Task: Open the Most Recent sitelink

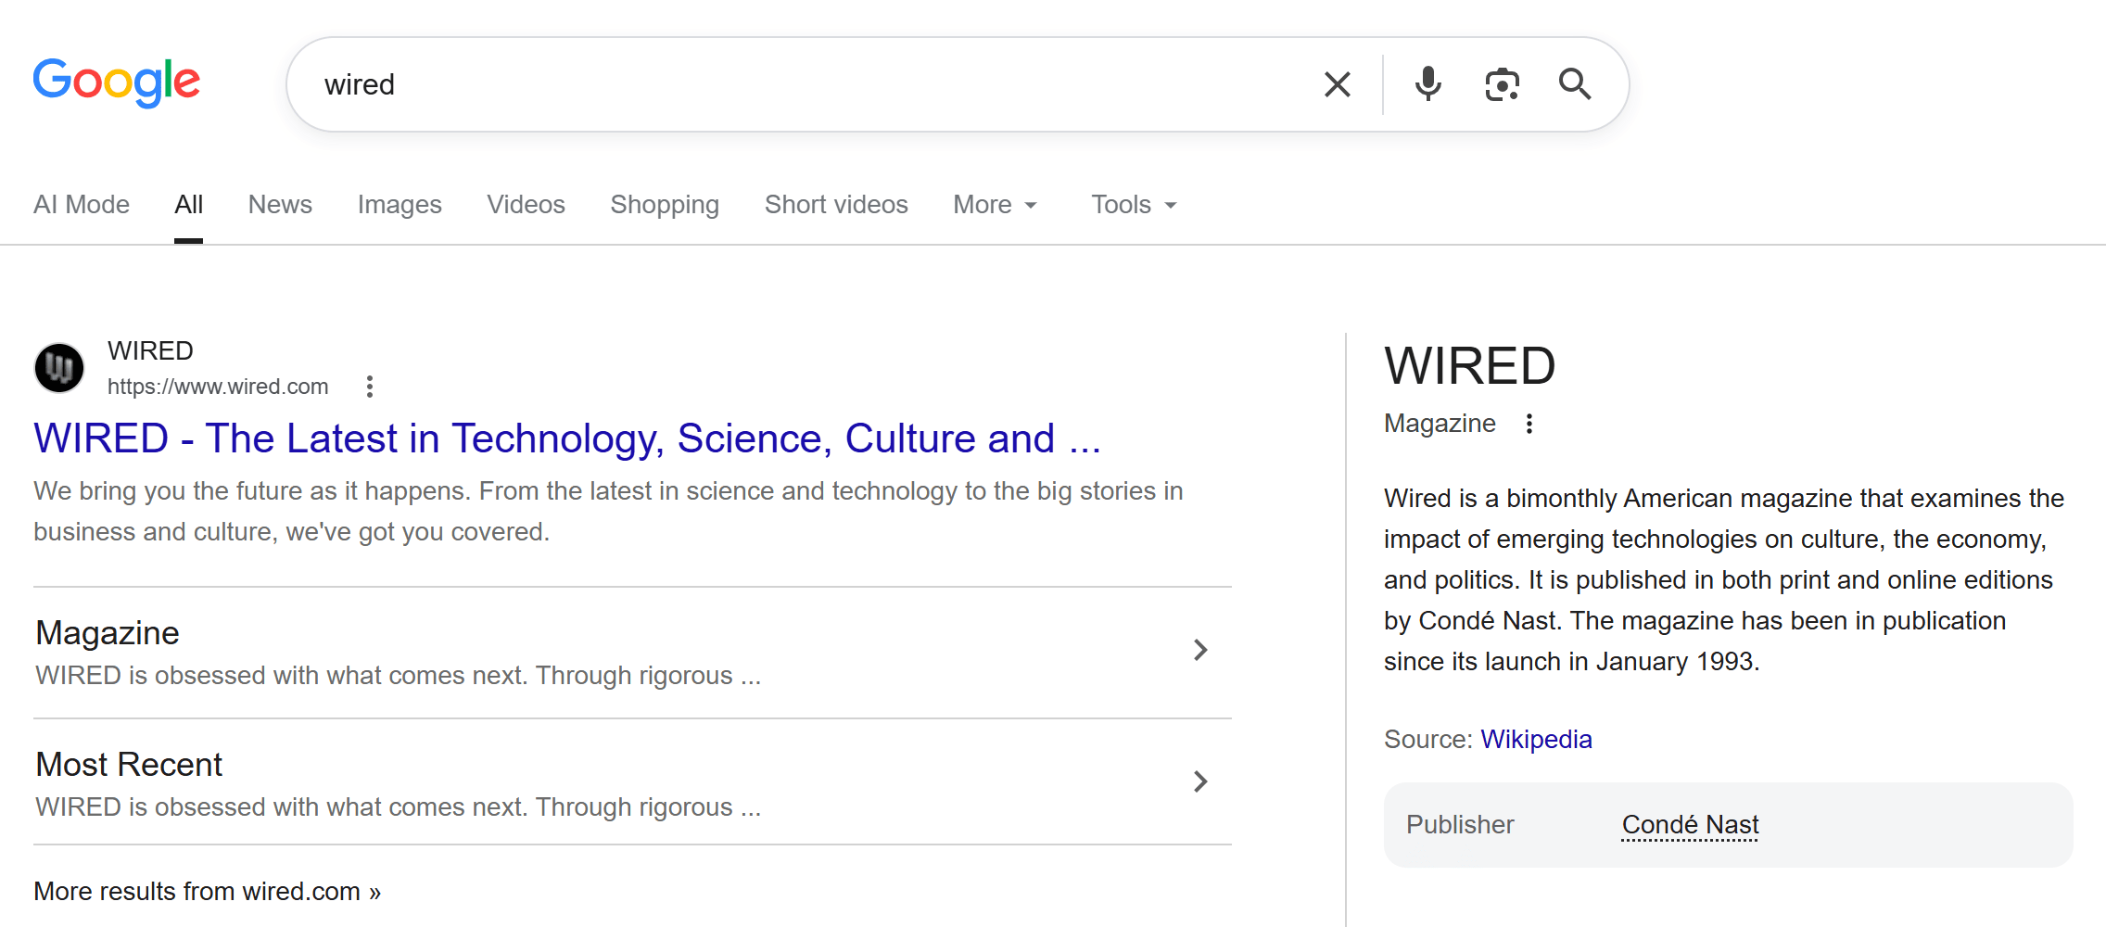Action: click(x=129, y=765)
